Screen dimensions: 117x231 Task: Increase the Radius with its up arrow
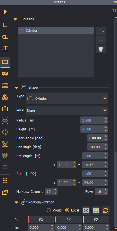106,118
